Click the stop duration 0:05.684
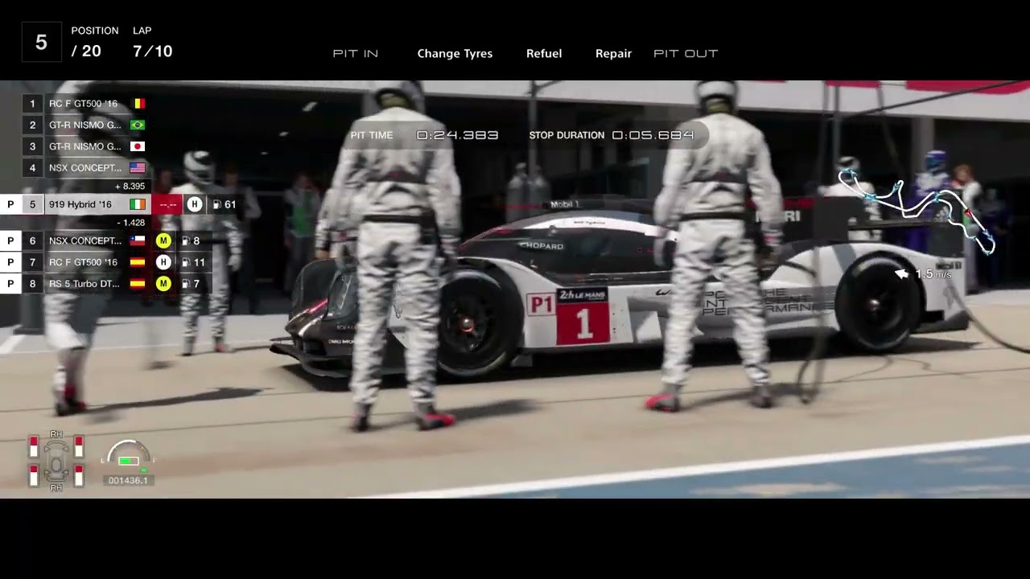The image size is (1030, 579). pyautogui.click(x=653, y=135)
